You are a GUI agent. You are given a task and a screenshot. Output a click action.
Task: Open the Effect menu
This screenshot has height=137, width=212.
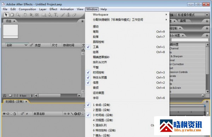coord(53,9)
